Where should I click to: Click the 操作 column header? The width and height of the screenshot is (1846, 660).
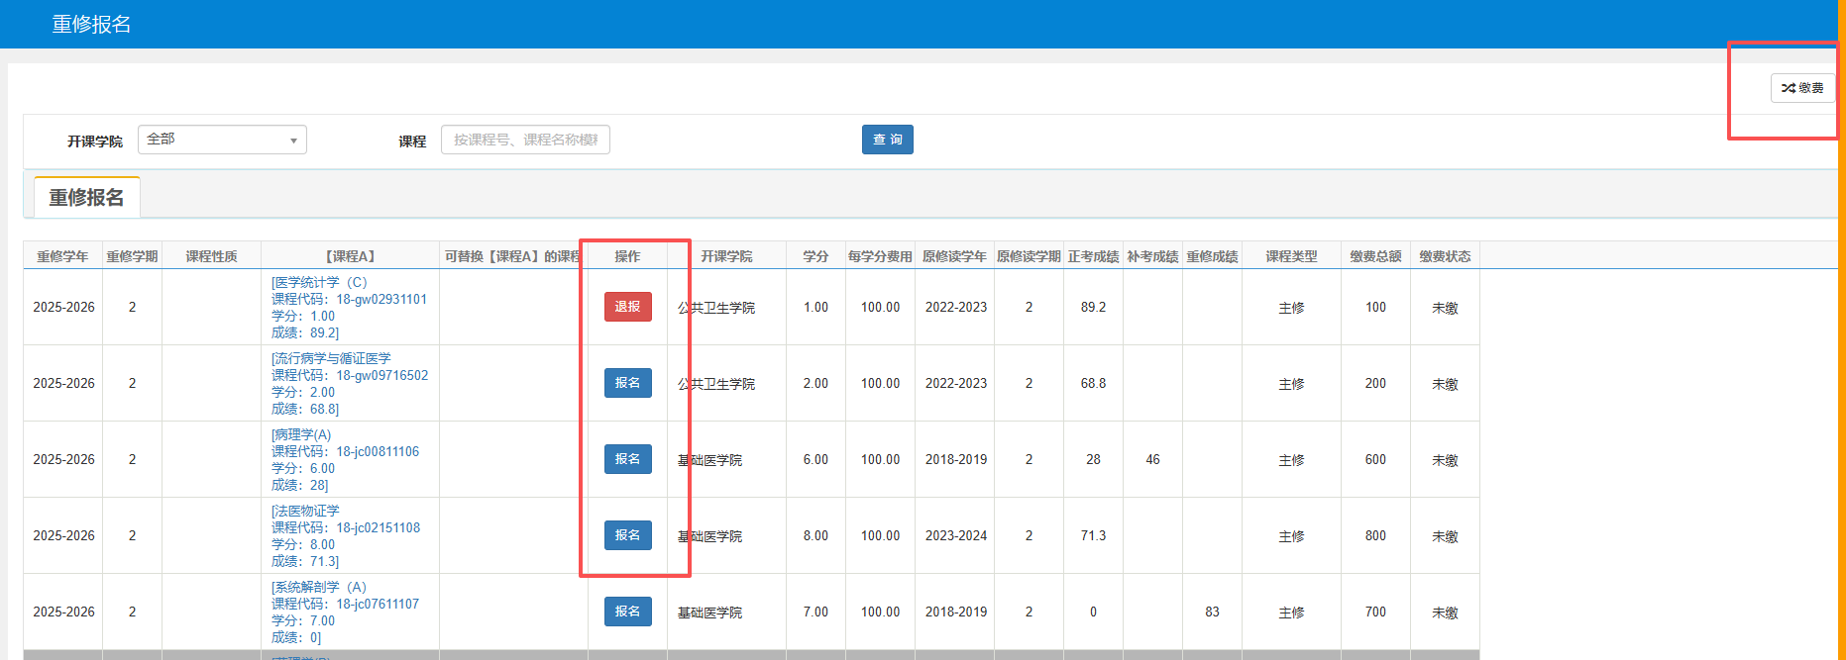click(627, 256)
